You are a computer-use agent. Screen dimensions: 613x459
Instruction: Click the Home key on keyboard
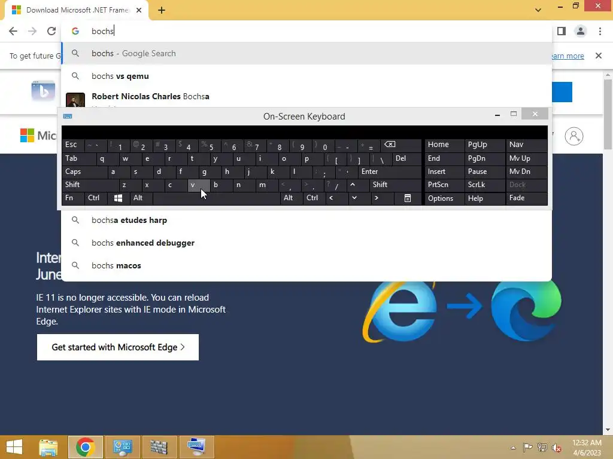point(445,145)
